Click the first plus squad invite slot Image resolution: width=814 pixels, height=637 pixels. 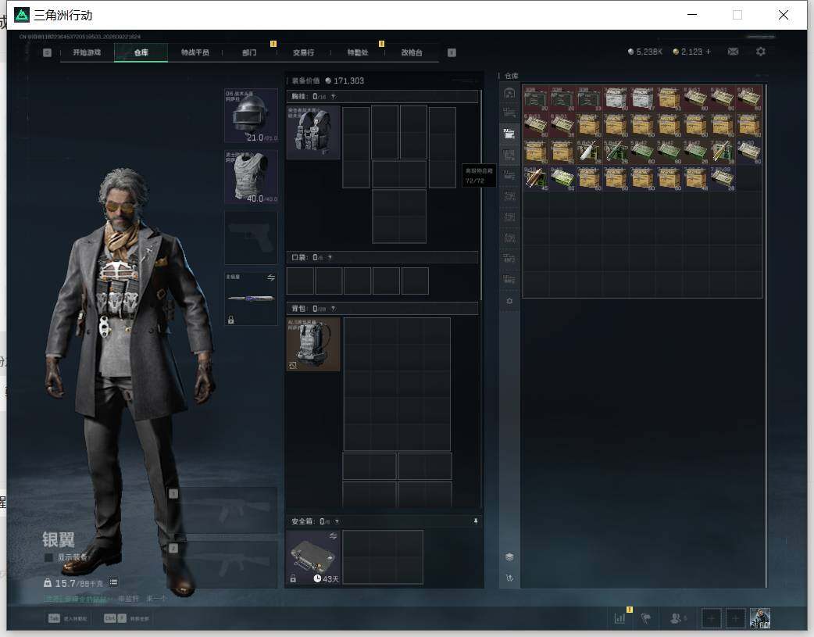(711, 618)
